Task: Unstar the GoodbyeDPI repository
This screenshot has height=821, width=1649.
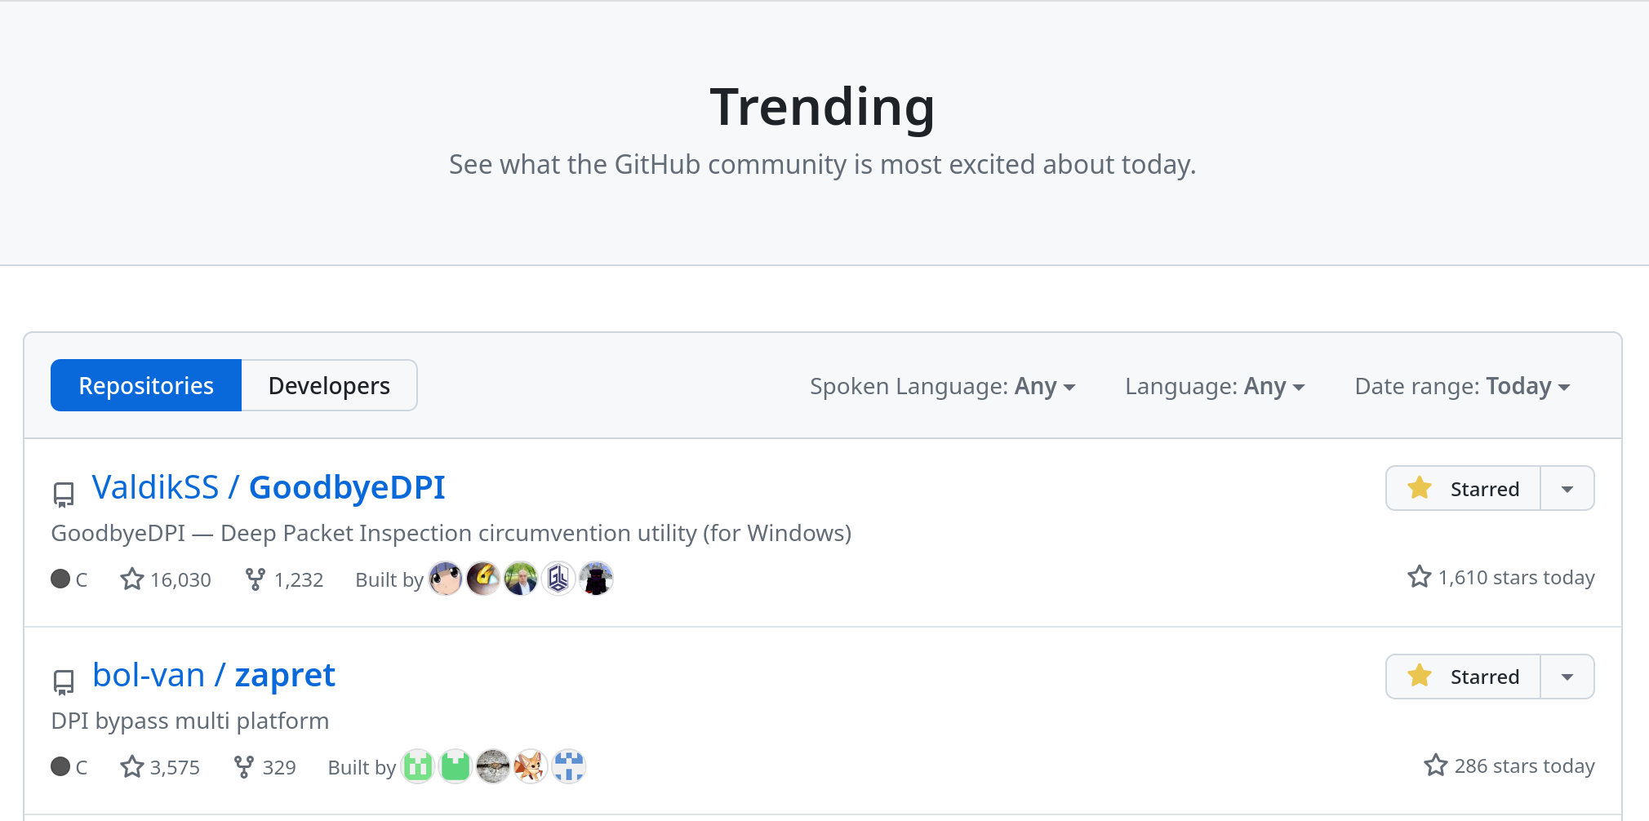Action: [x=1463, y=489]
